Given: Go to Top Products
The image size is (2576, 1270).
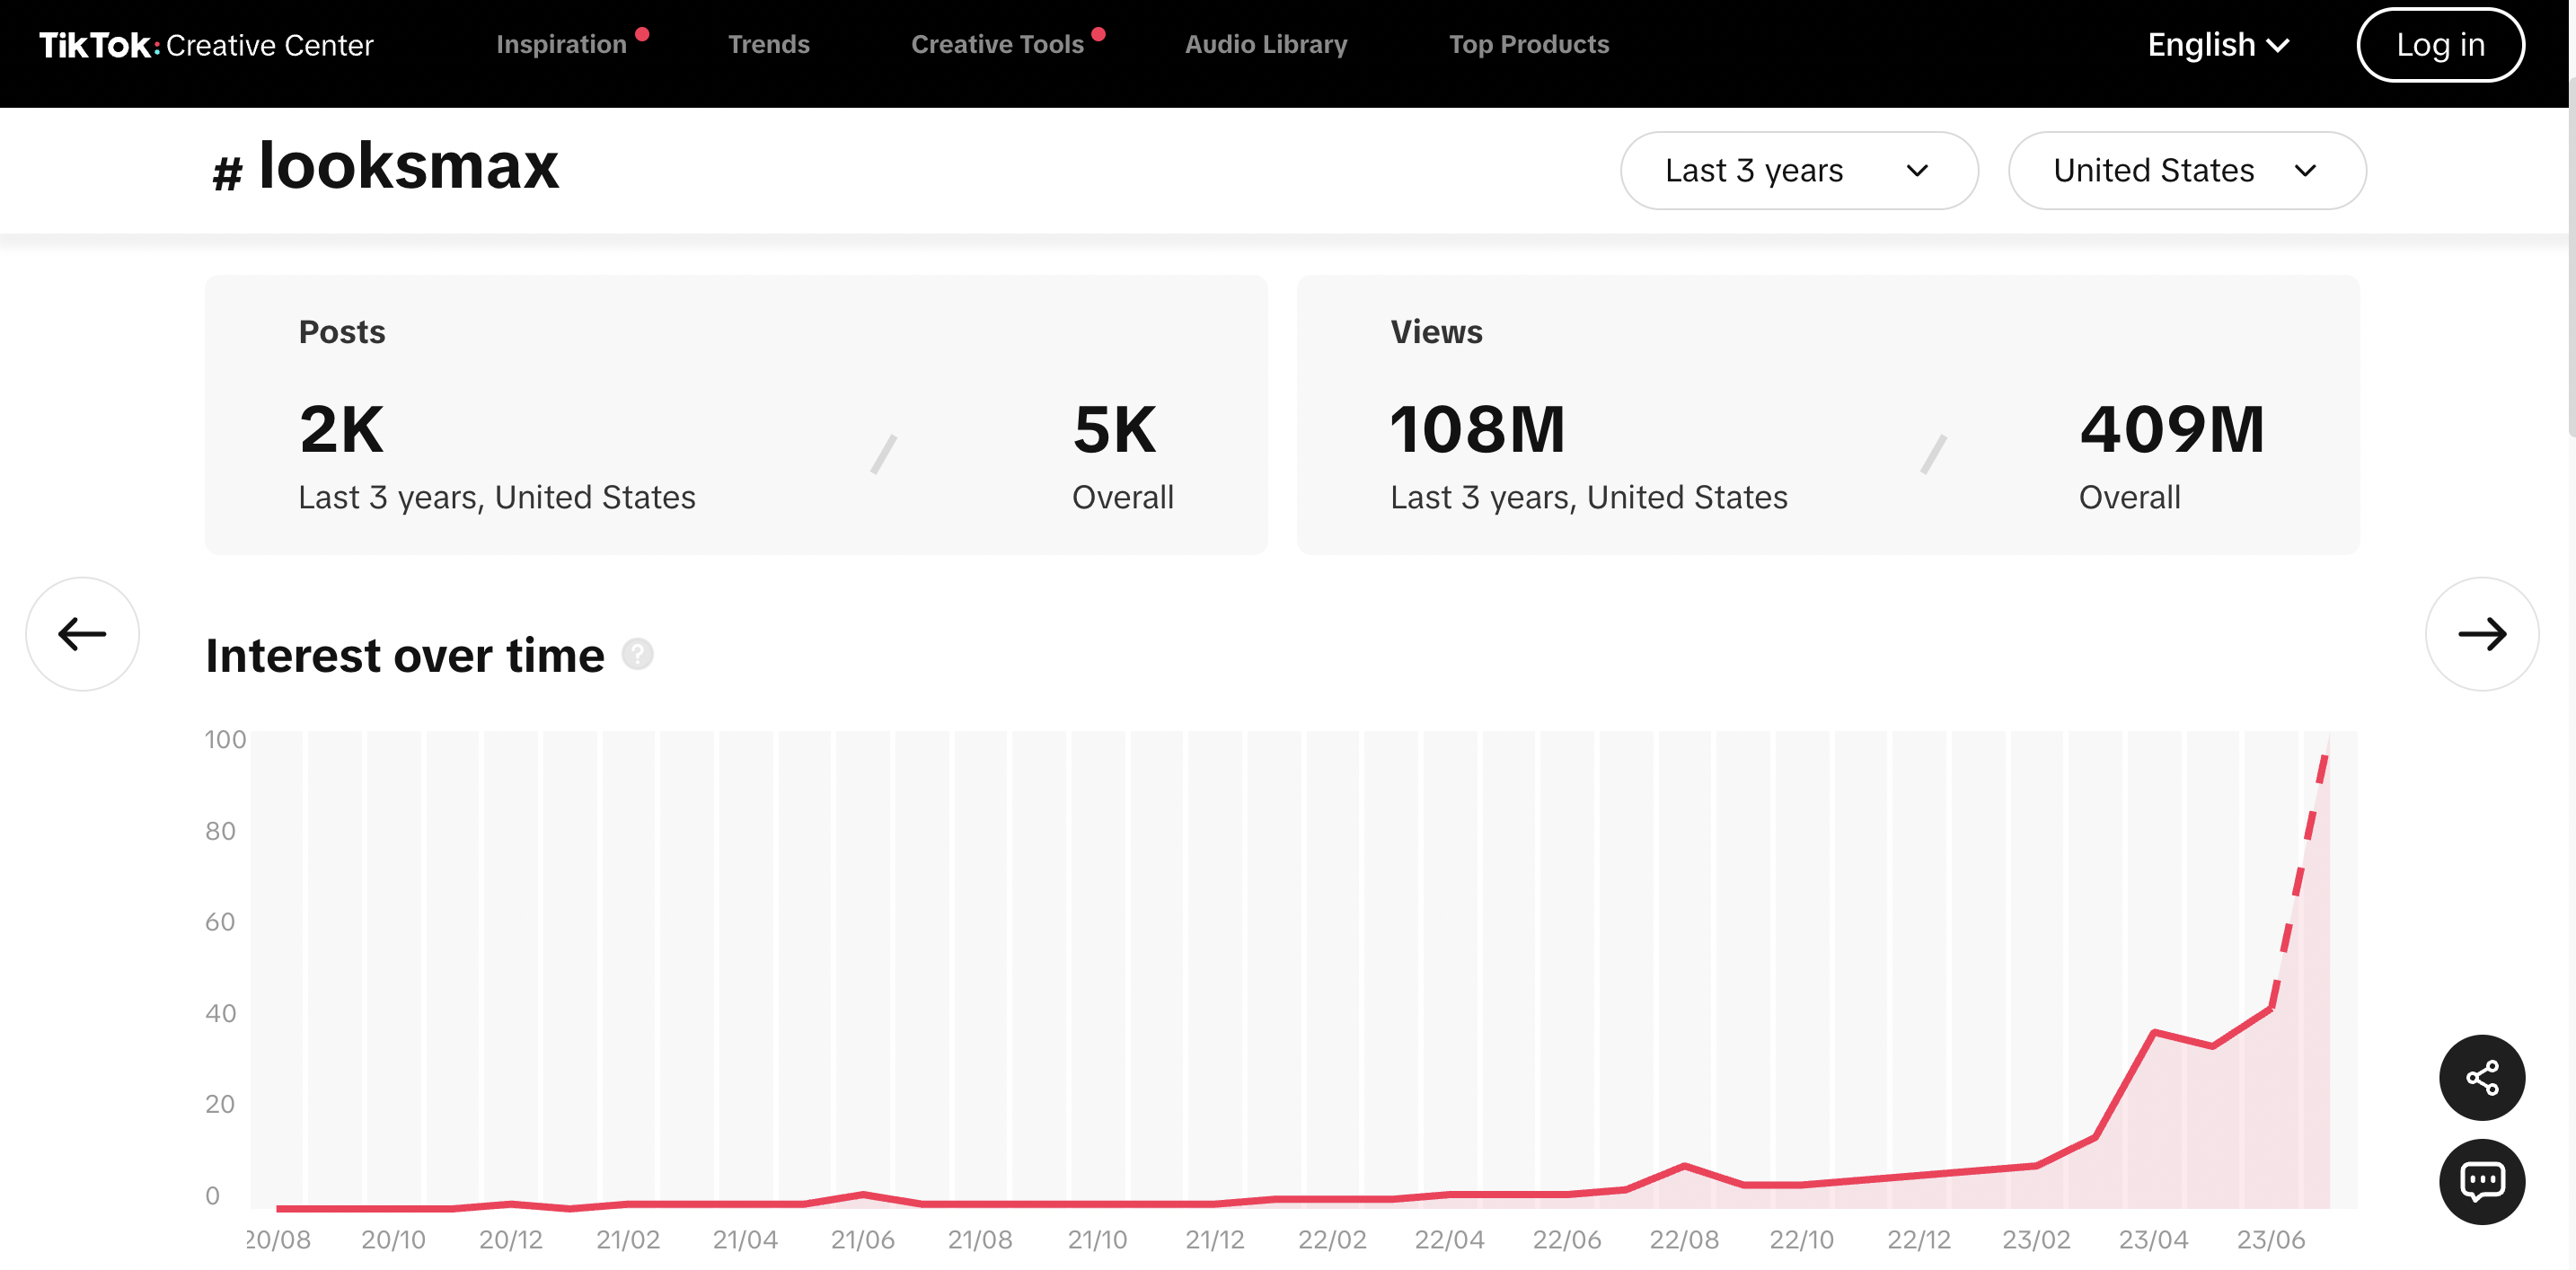Looking at the screenshot, I should (1529, 44).
